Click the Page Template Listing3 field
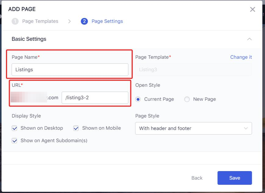The height and width of the screenshot is (193, 265). [x=193, y=69]
